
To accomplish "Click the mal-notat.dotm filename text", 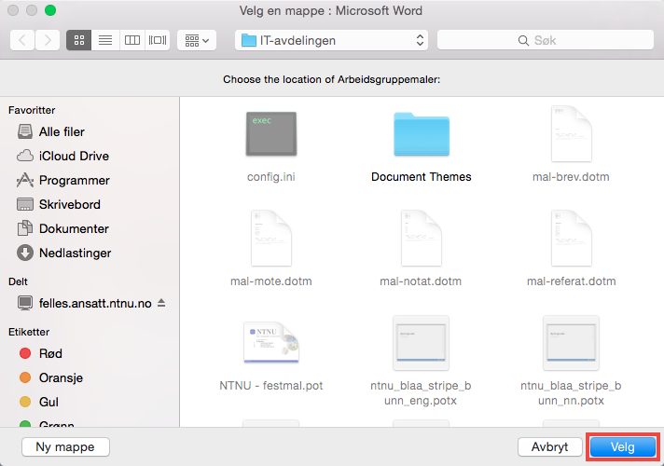I will pos(421,281).
